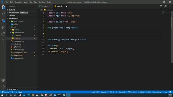Open editor More Actions ellipsis menu
Screen dimensions: 173x97
point(169,6)
